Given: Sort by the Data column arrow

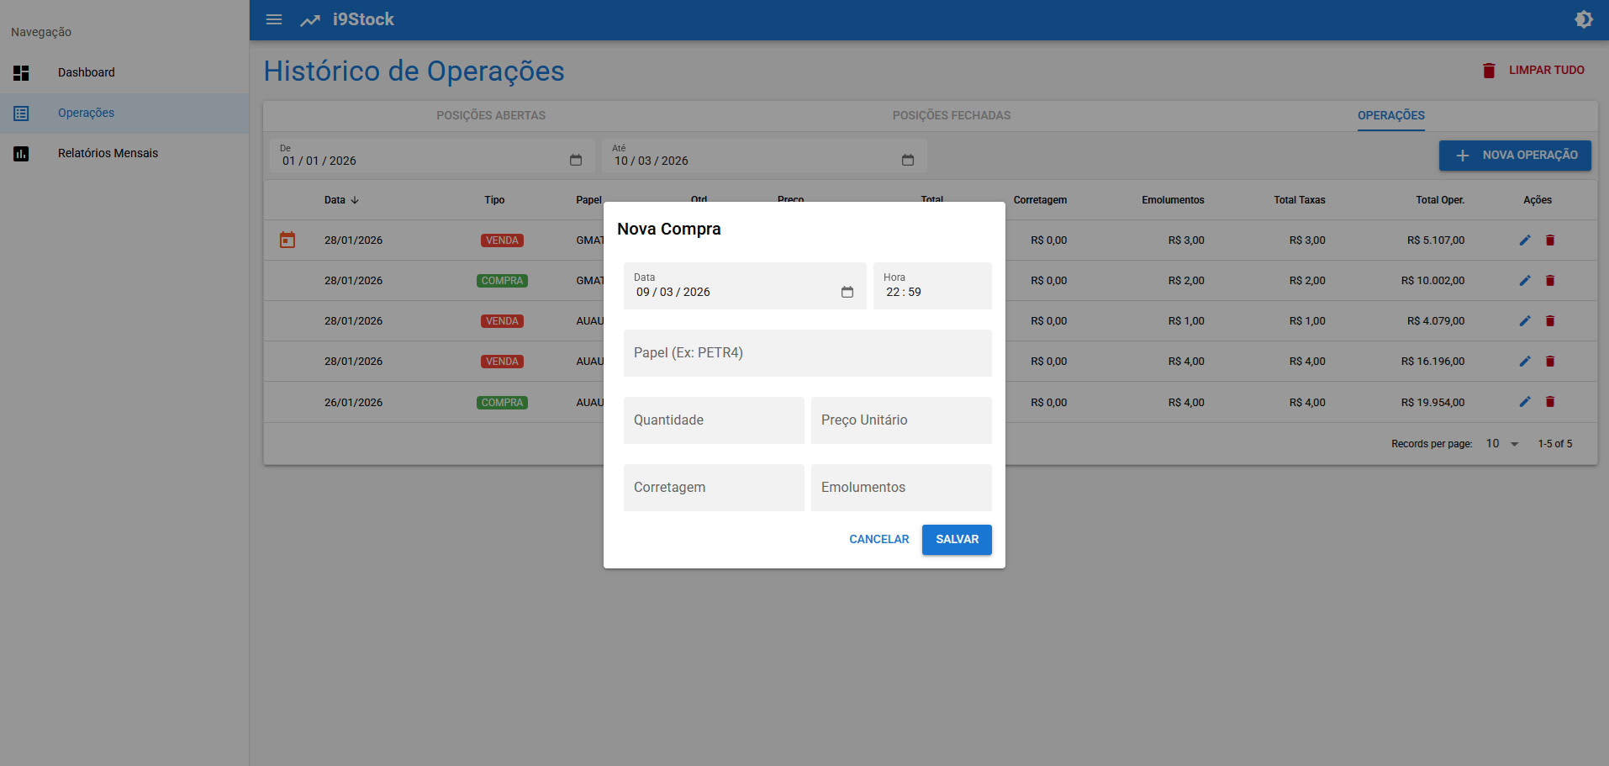Looking at the screenshot, I should (x=355, y=200).
